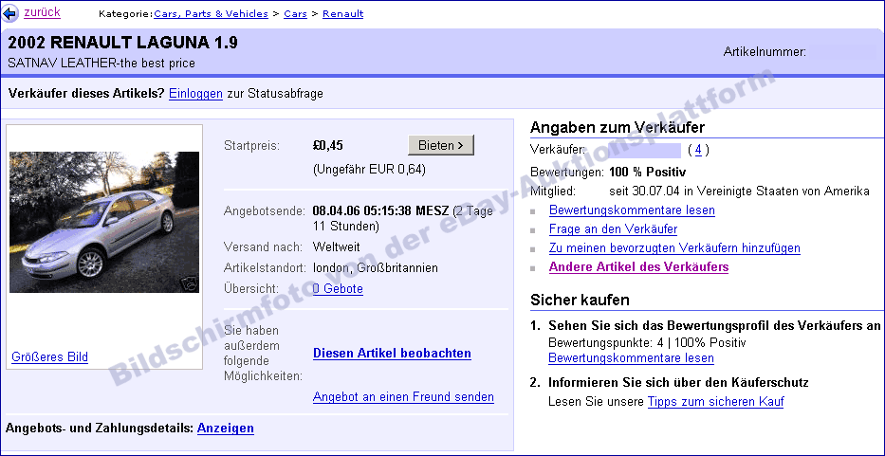The height and width of the screenshot is (456, 885).
Task: Click Bewertungskommentare lesen in seller info list
Action: pos(632,210)
